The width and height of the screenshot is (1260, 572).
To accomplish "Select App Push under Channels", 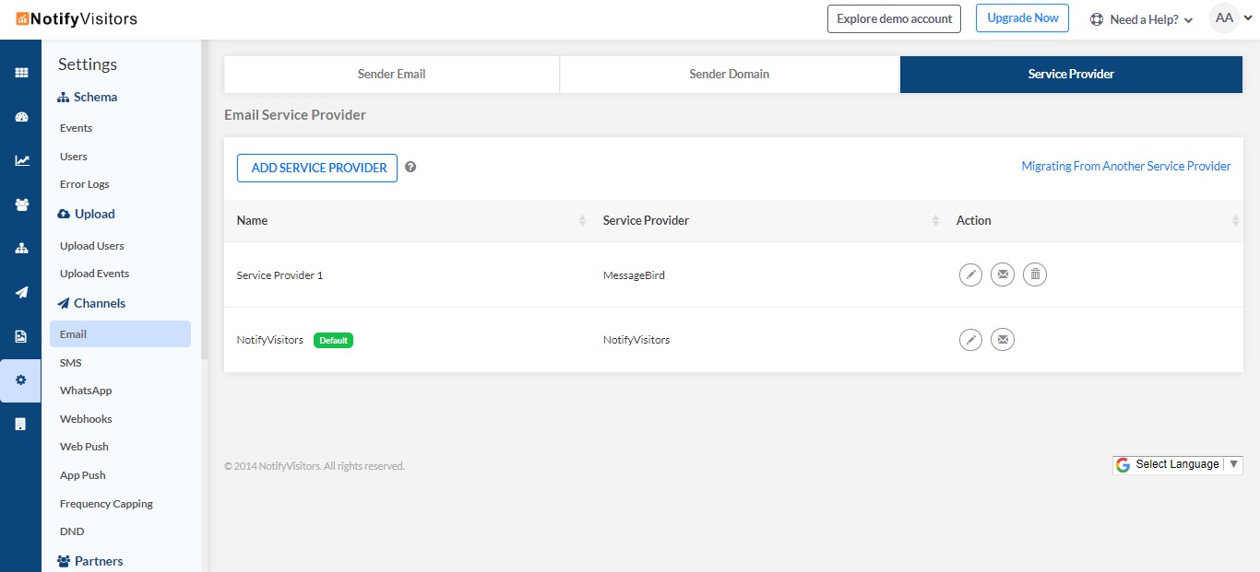I will (83, 475).
